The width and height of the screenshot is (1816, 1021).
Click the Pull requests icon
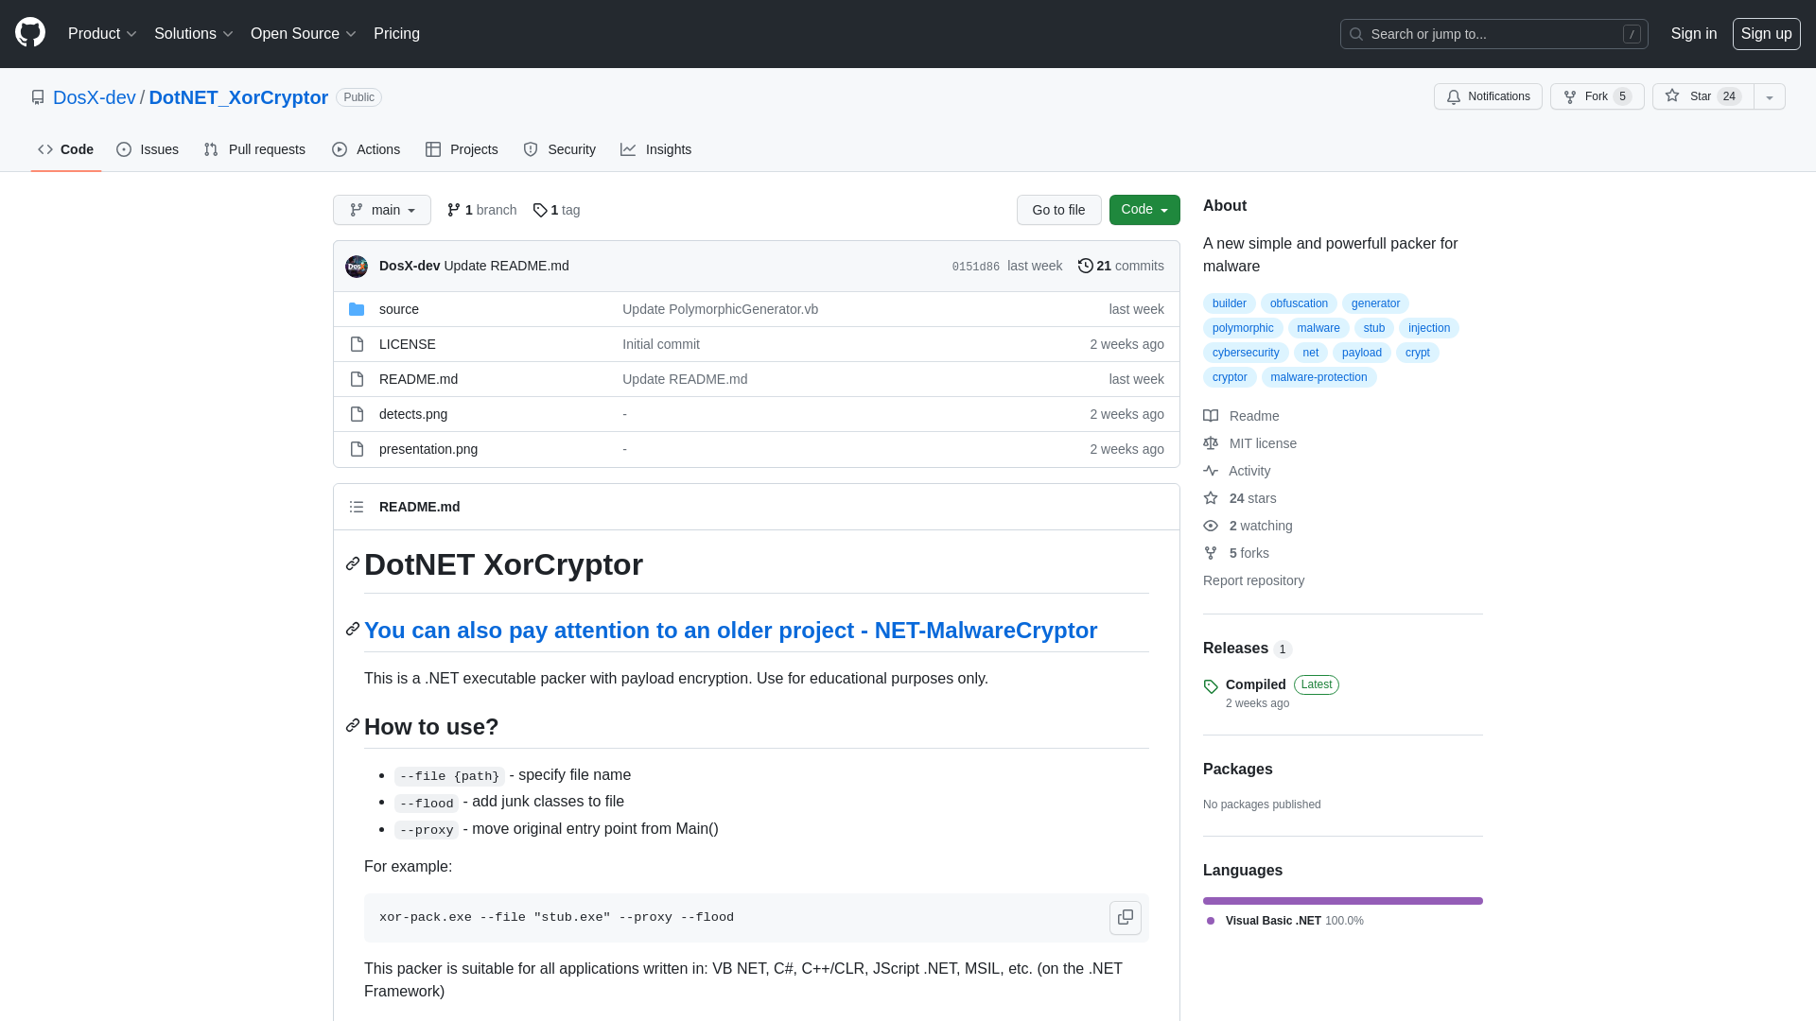pyautogui.click(x=212, y=149)
